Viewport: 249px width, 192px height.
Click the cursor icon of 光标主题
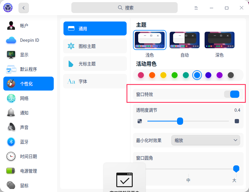[71, 64]
